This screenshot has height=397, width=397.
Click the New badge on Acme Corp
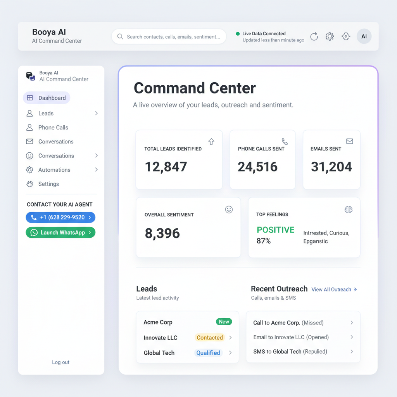click(224, 322)
